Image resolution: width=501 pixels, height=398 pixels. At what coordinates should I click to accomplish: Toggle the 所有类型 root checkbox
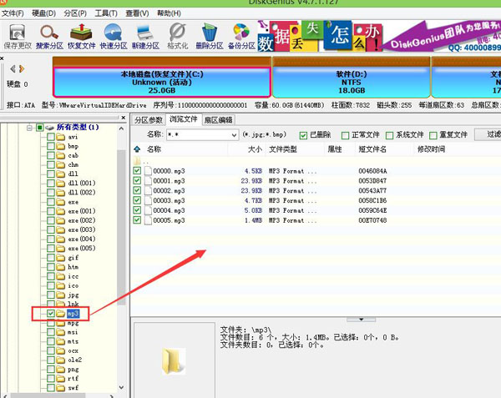[x=39, y=128]
